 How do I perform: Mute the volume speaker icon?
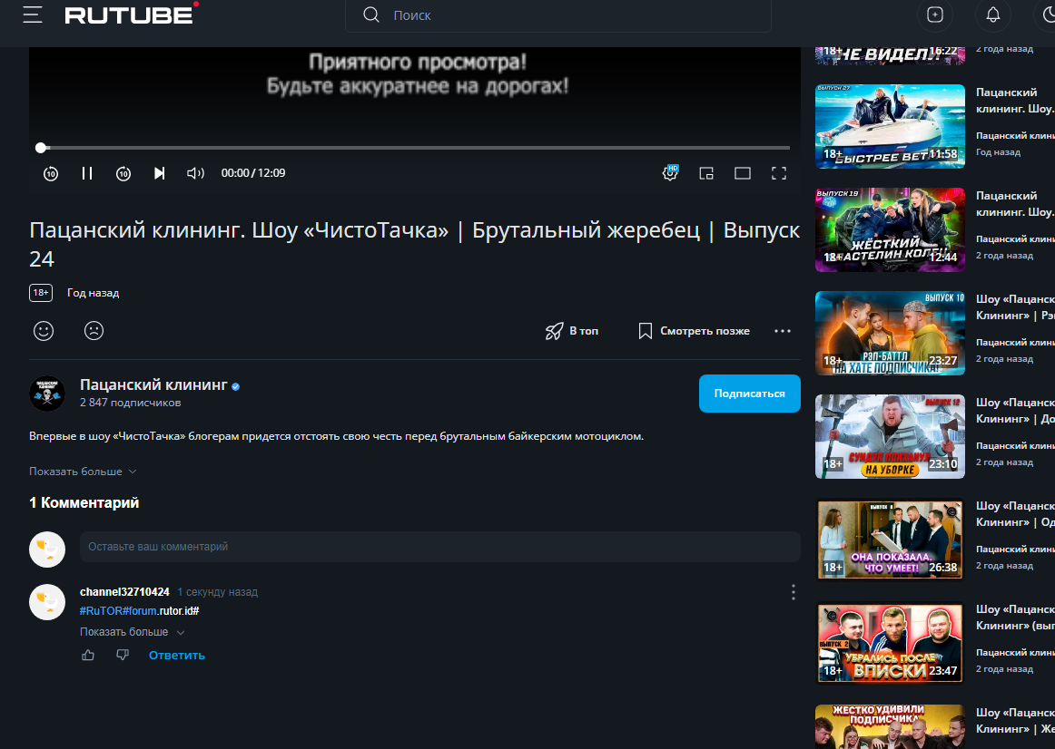click(196, 173)
